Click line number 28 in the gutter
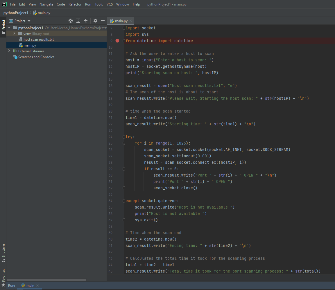This screenshot has height=290, width=335. click(110, 163)
